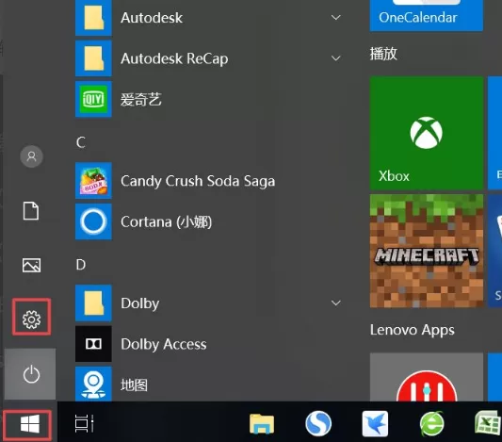Select the Autodesk folder text label
This screenshot has width=502, height=442.
coord(152,18)
